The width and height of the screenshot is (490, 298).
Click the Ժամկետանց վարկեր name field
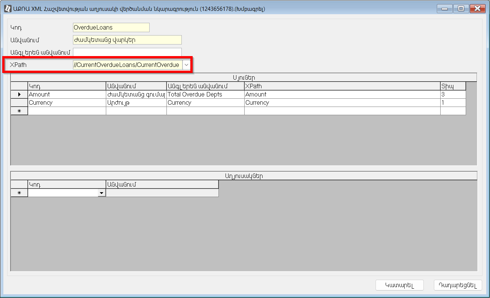(x=127, y=40)
